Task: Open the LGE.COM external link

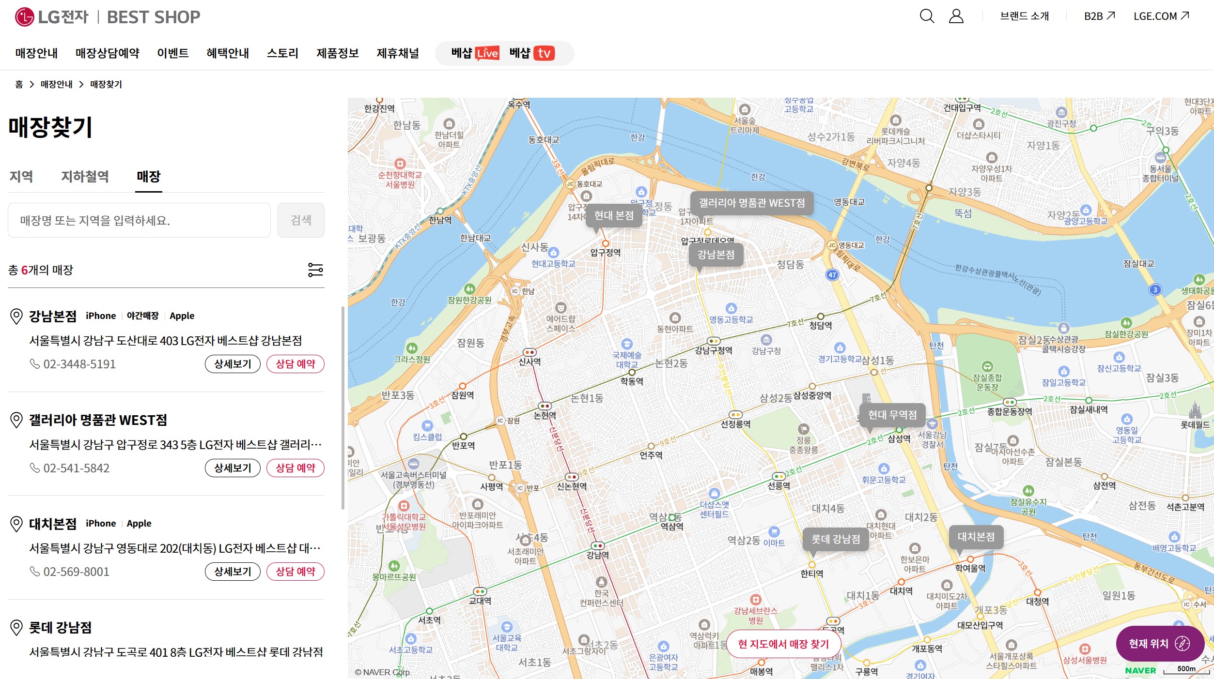Action: pyautogui.click(x=1161, y=16)
